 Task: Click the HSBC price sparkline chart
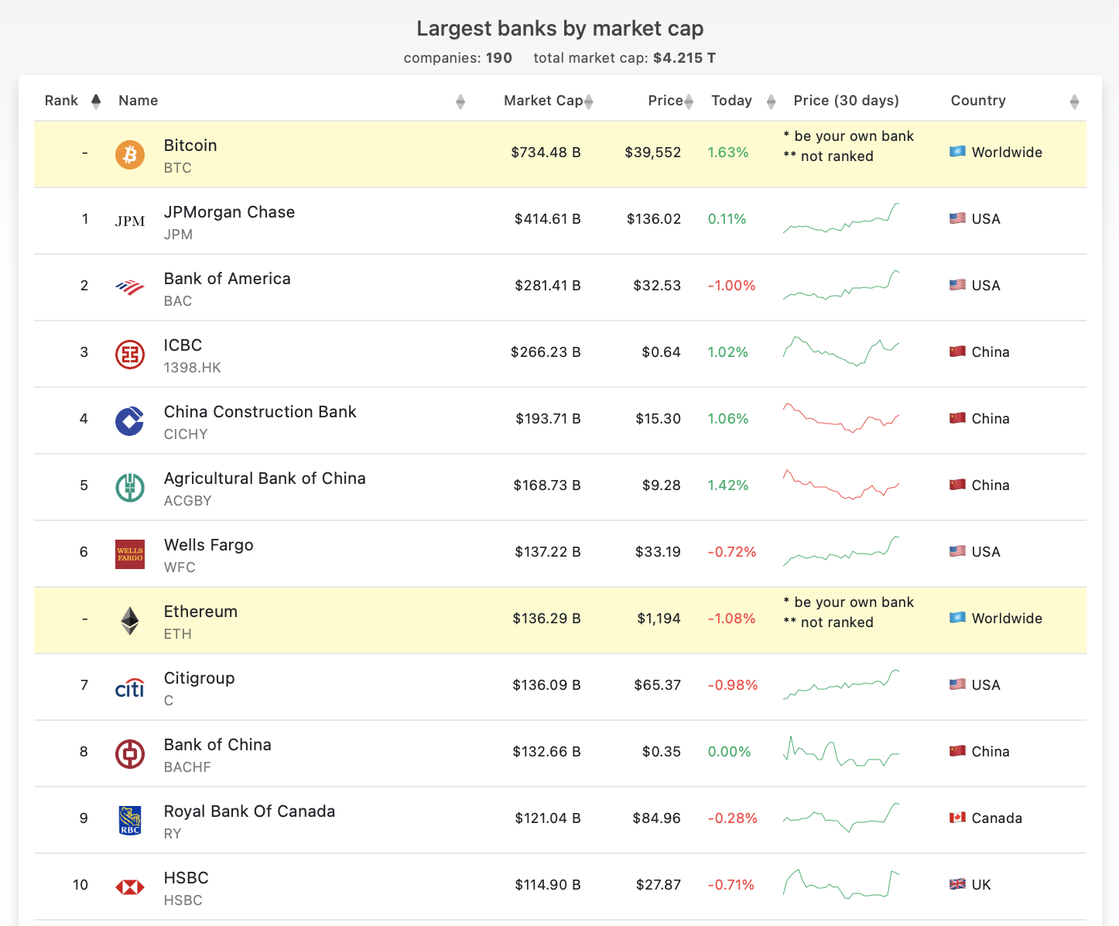841,884
